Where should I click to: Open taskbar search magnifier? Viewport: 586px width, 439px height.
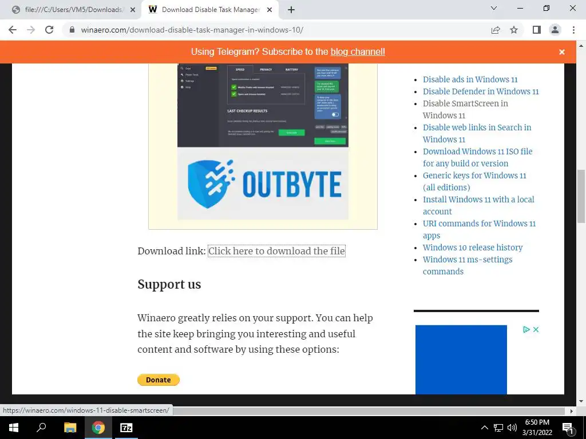click(x=41, y=428)
